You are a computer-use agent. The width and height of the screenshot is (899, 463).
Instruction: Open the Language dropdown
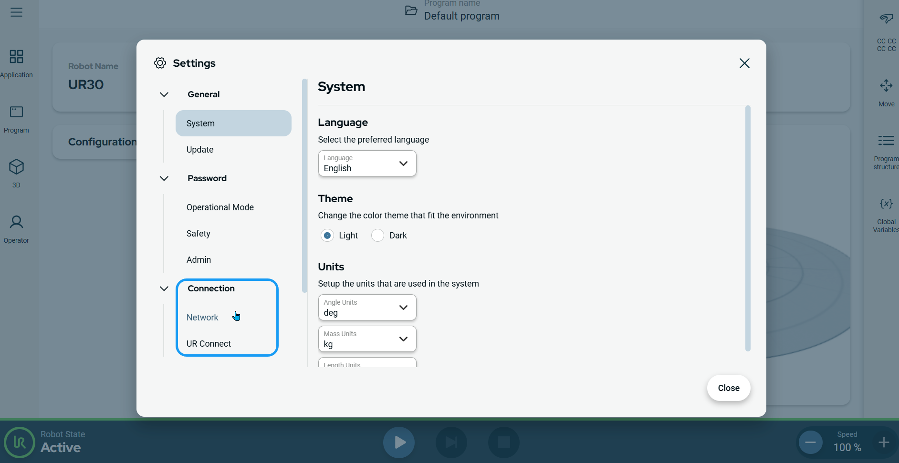tap(367, 164)
